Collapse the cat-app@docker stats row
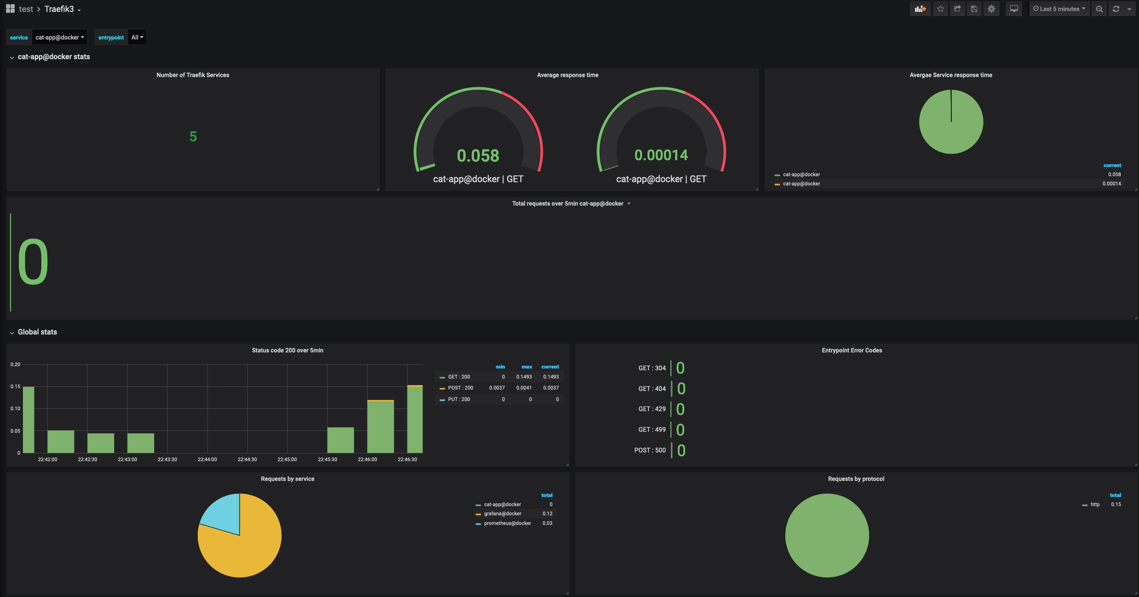The width and height of the screenshot is (1139, 597). (53, 56)
